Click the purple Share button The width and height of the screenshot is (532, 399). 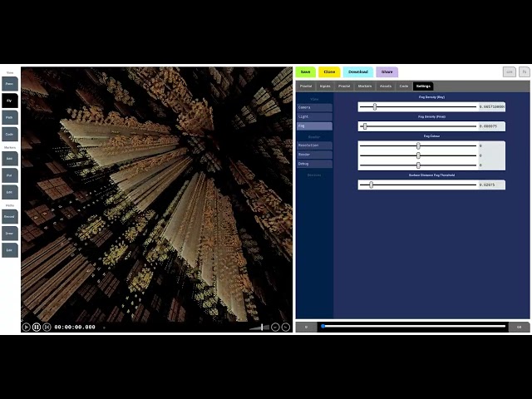[x=387, y=72]
